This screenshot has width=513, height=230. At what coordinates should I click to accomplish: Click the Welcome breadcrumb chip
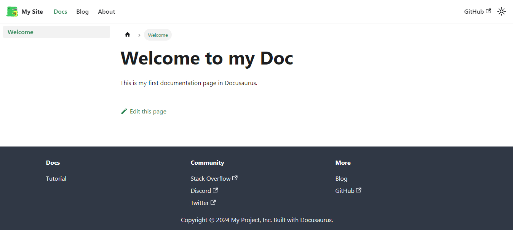pyautogui.click(x=158, y=35)
